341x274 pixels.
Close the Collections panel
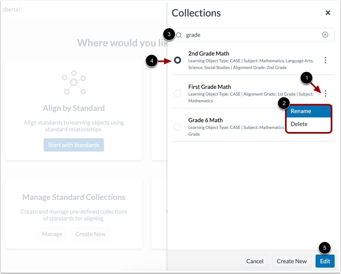tap(328, 13)
